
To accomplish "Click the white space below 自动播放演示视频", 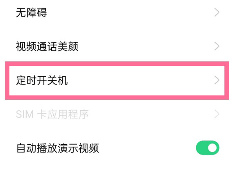I will pyautogui.click(x=117, y=167).
